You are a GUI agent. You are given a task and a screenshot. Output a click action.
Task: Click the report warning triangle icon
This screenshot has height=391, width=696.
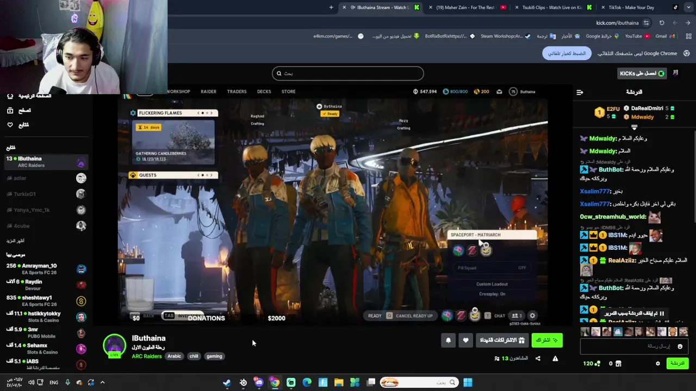pyautogui.click(x=555, y=358)
